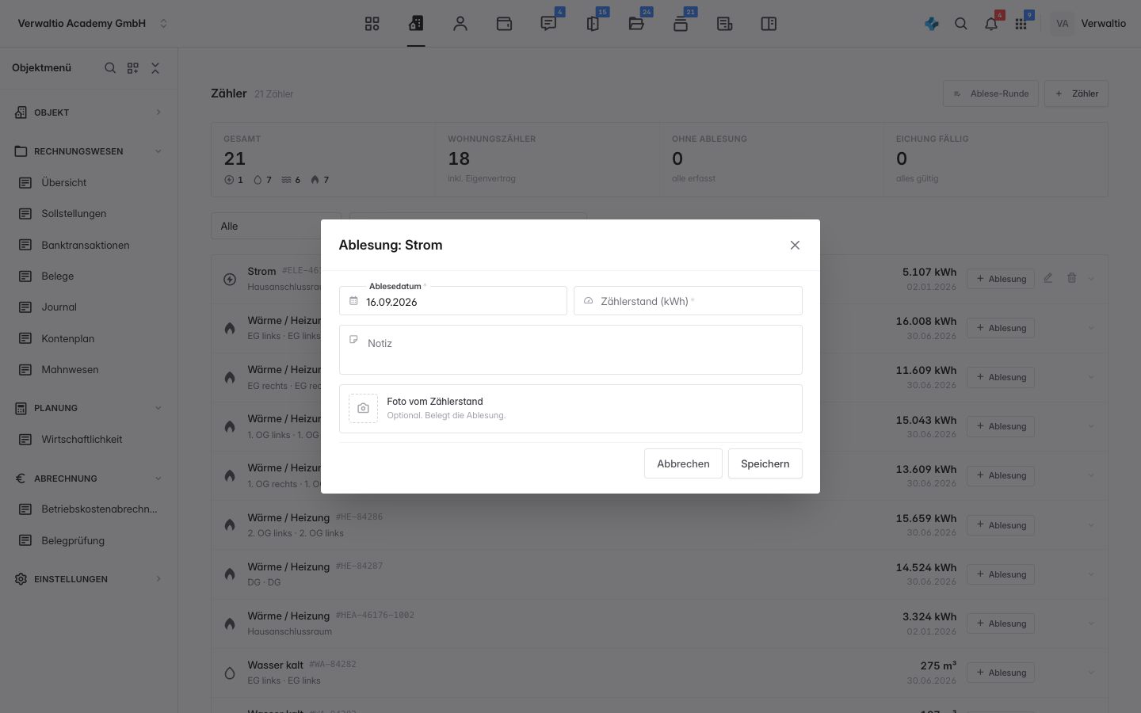The image size is (1141, 713).
Task: Expand the EINSTELLUNGEN sidebar section
Action: [x=89, y=579]
